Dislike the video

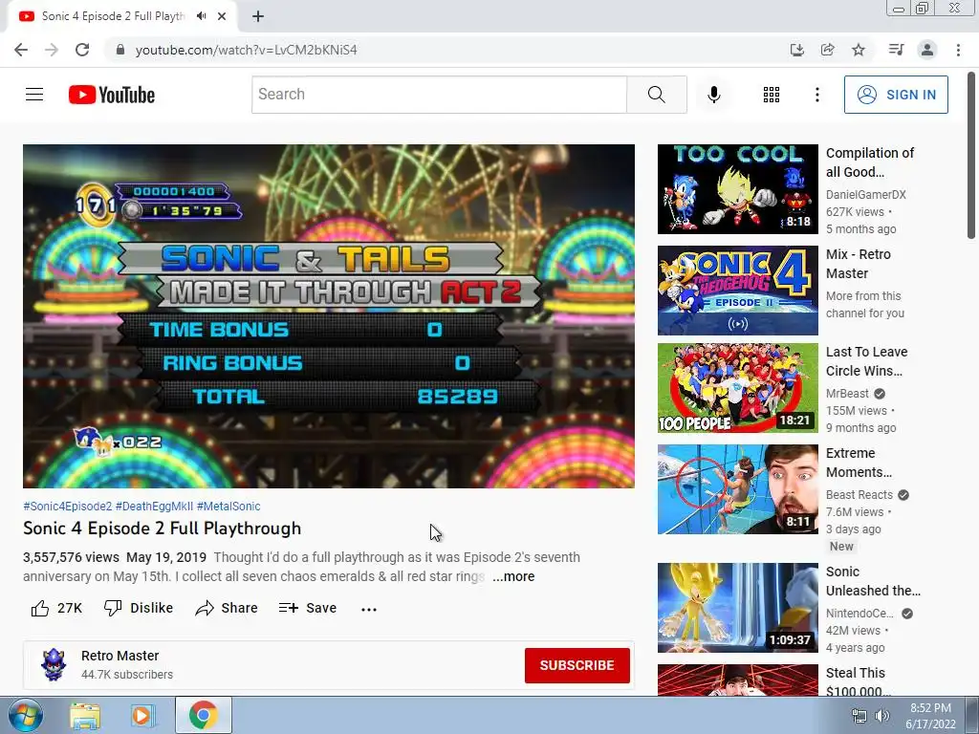tap(139, 608)
